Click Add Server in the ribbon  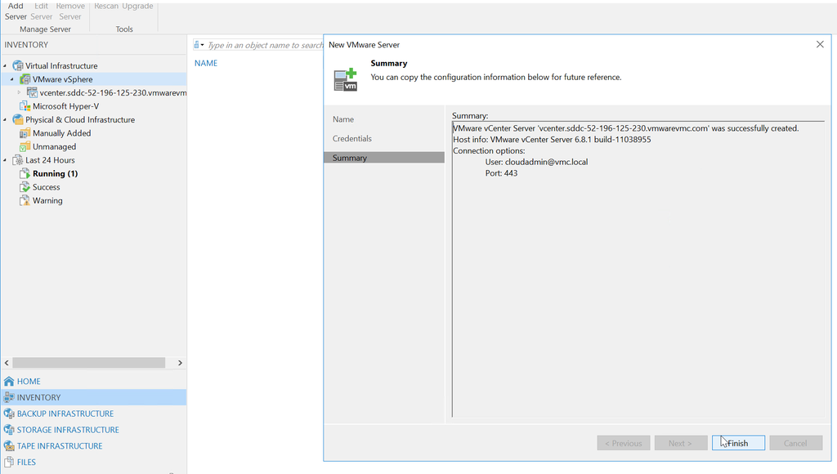pyautogui.click(x=16, y=11)
